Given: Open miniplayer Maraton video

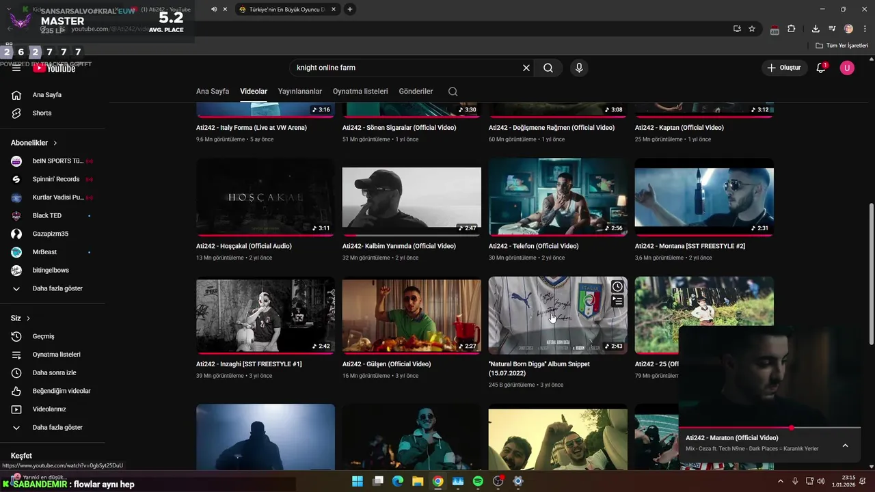Looking at the screenshot, I should pyautogui.click(x=770, y=377).
